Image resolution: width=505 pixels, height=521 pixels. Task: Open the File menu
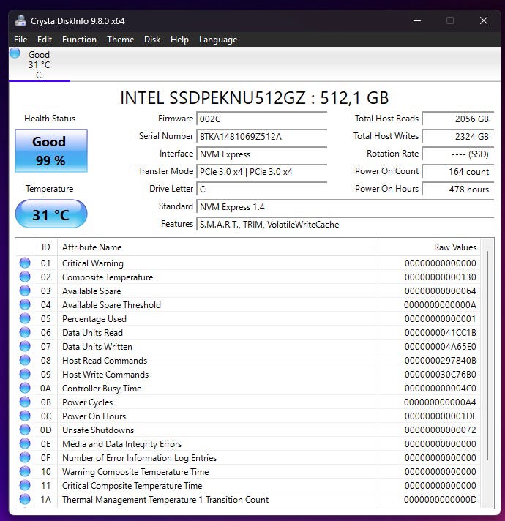20,40
